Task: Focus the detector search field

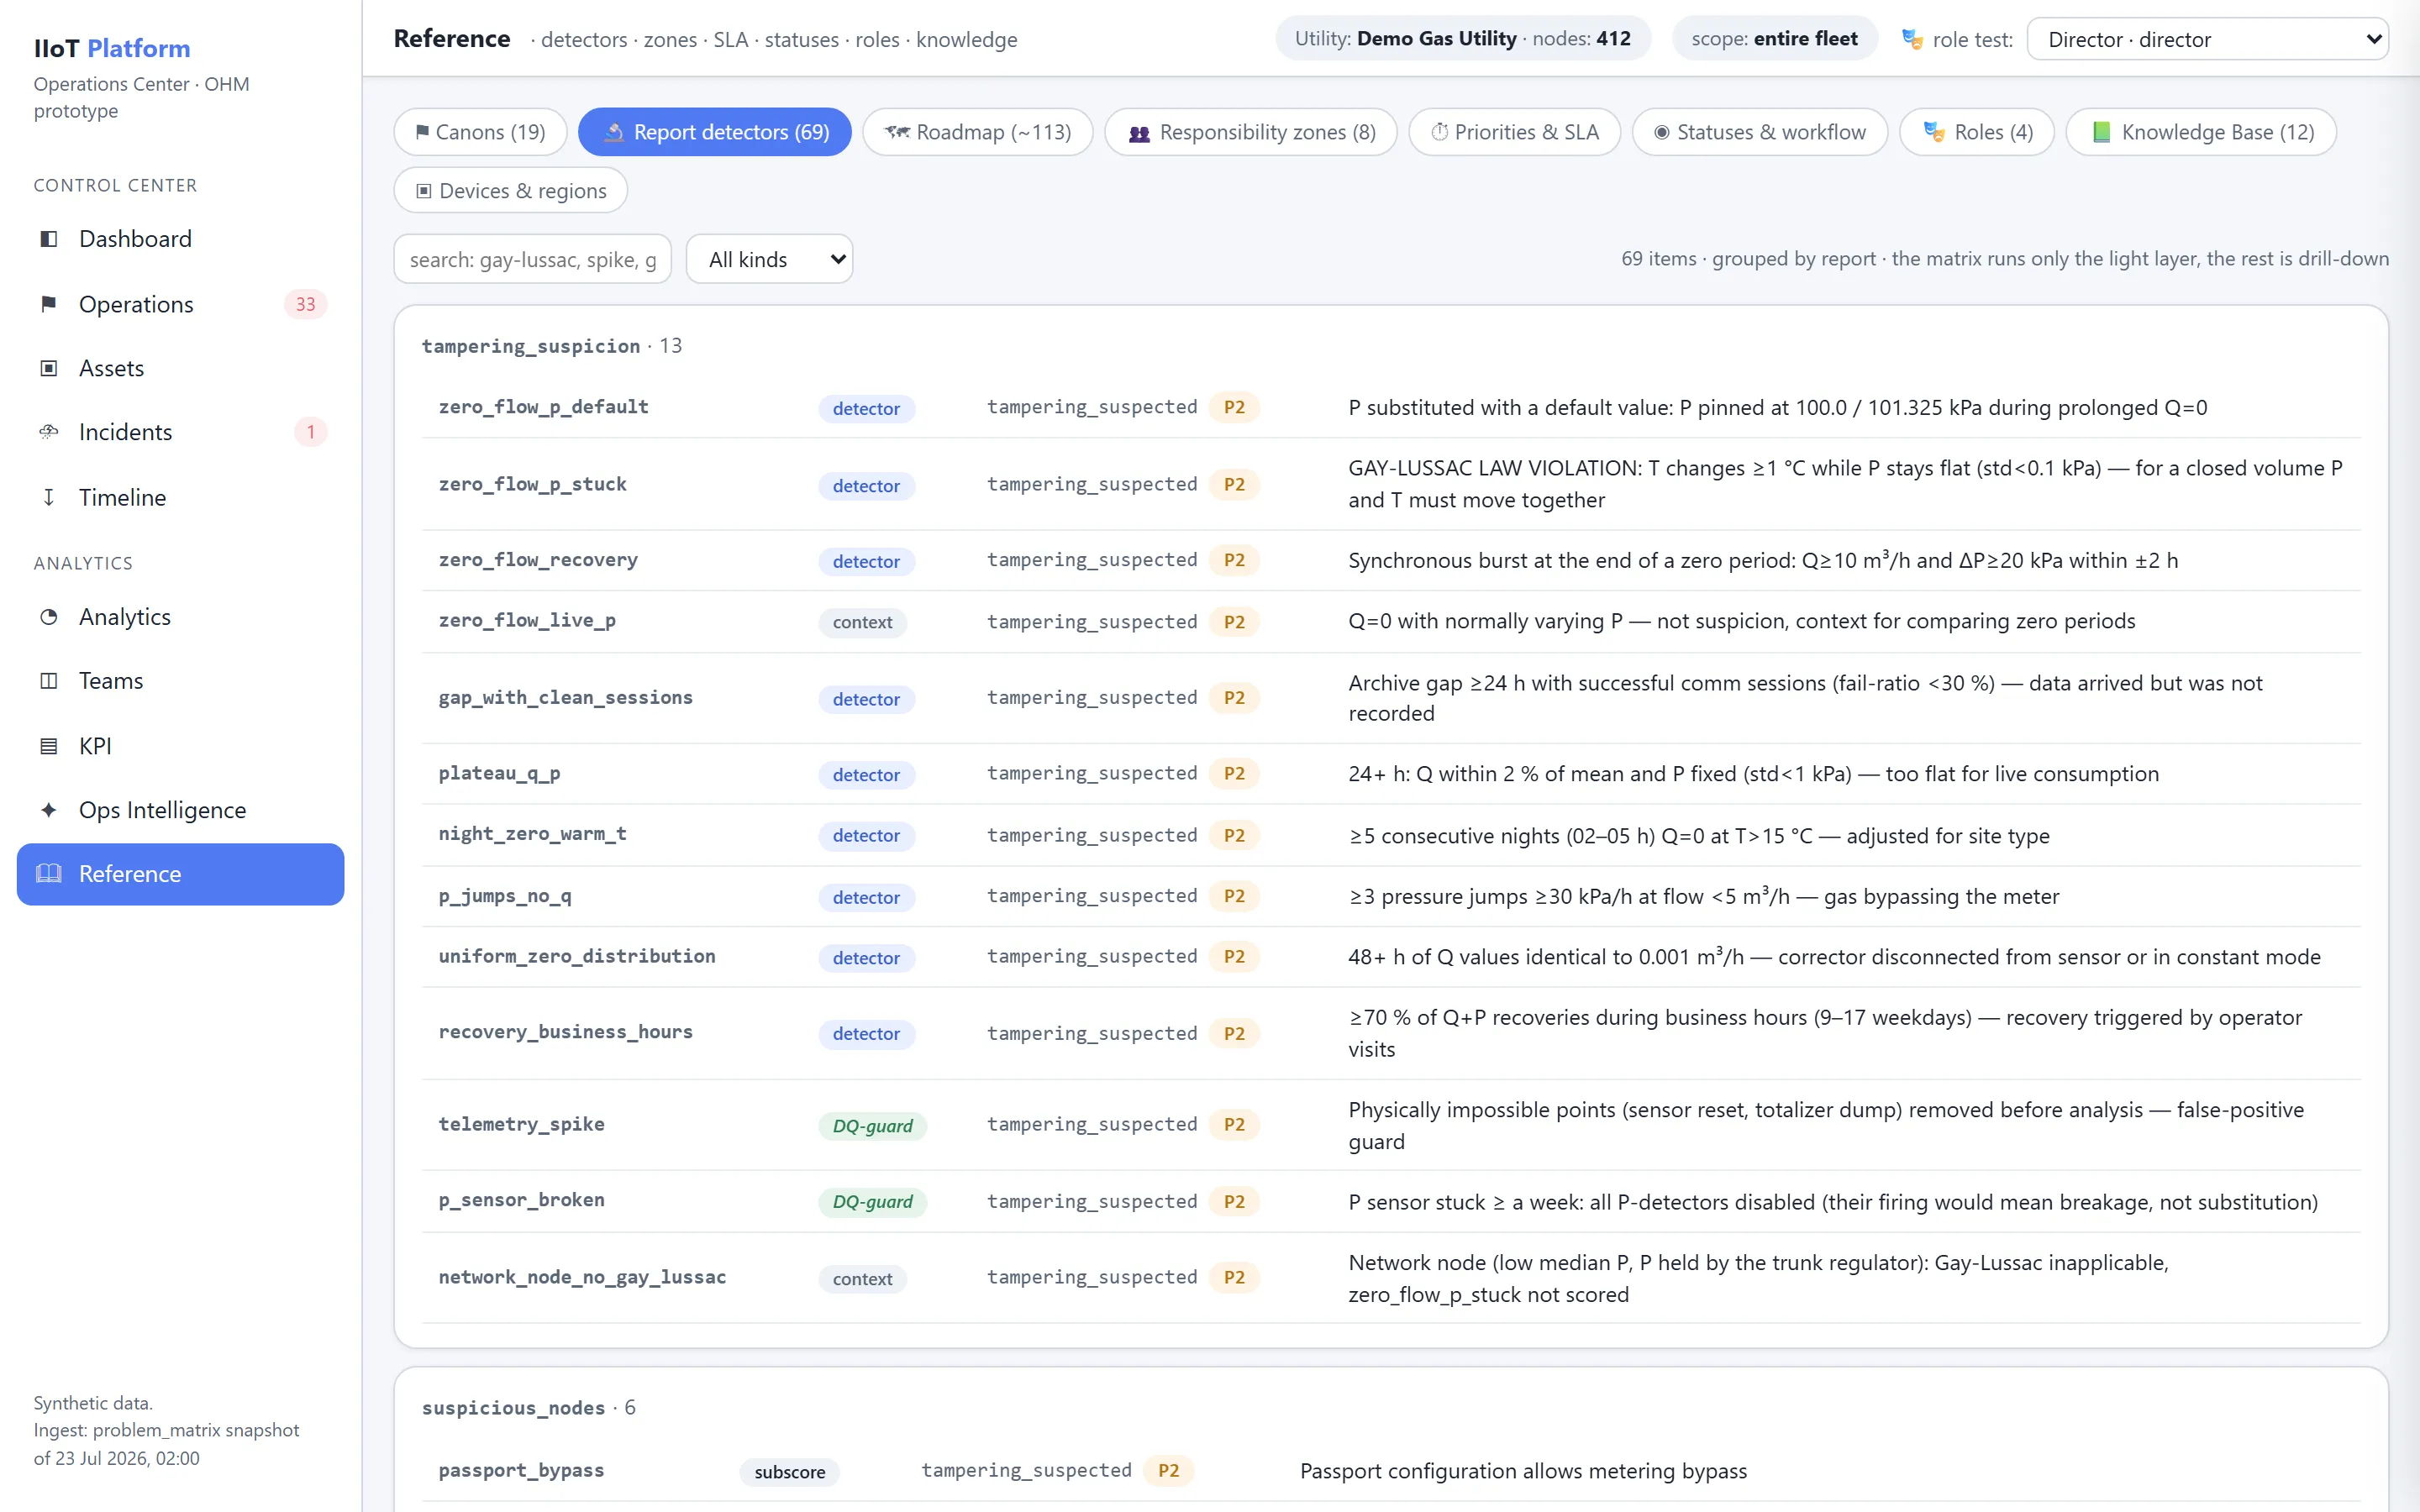Action: 533,260
